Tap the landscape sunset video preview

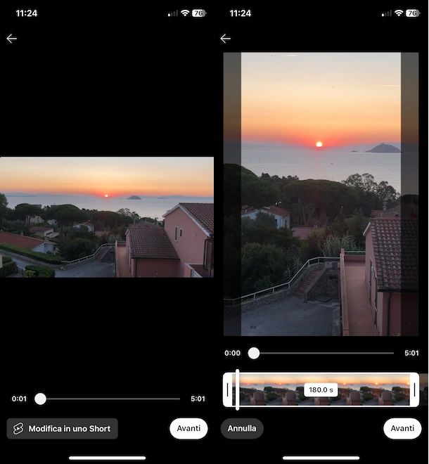(x=107, y=217)
